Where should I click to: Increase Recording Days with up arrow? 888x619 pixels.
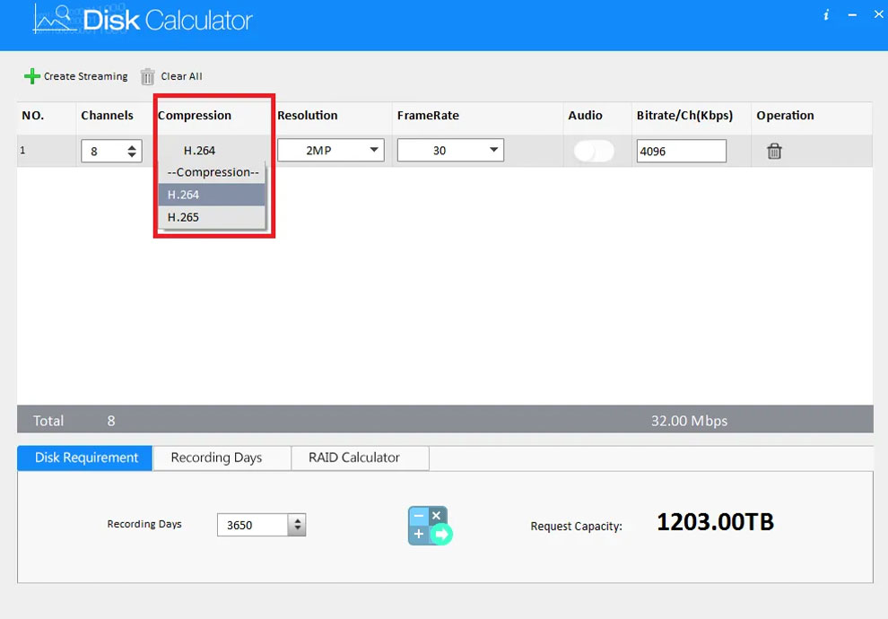(x=297, y=520)
